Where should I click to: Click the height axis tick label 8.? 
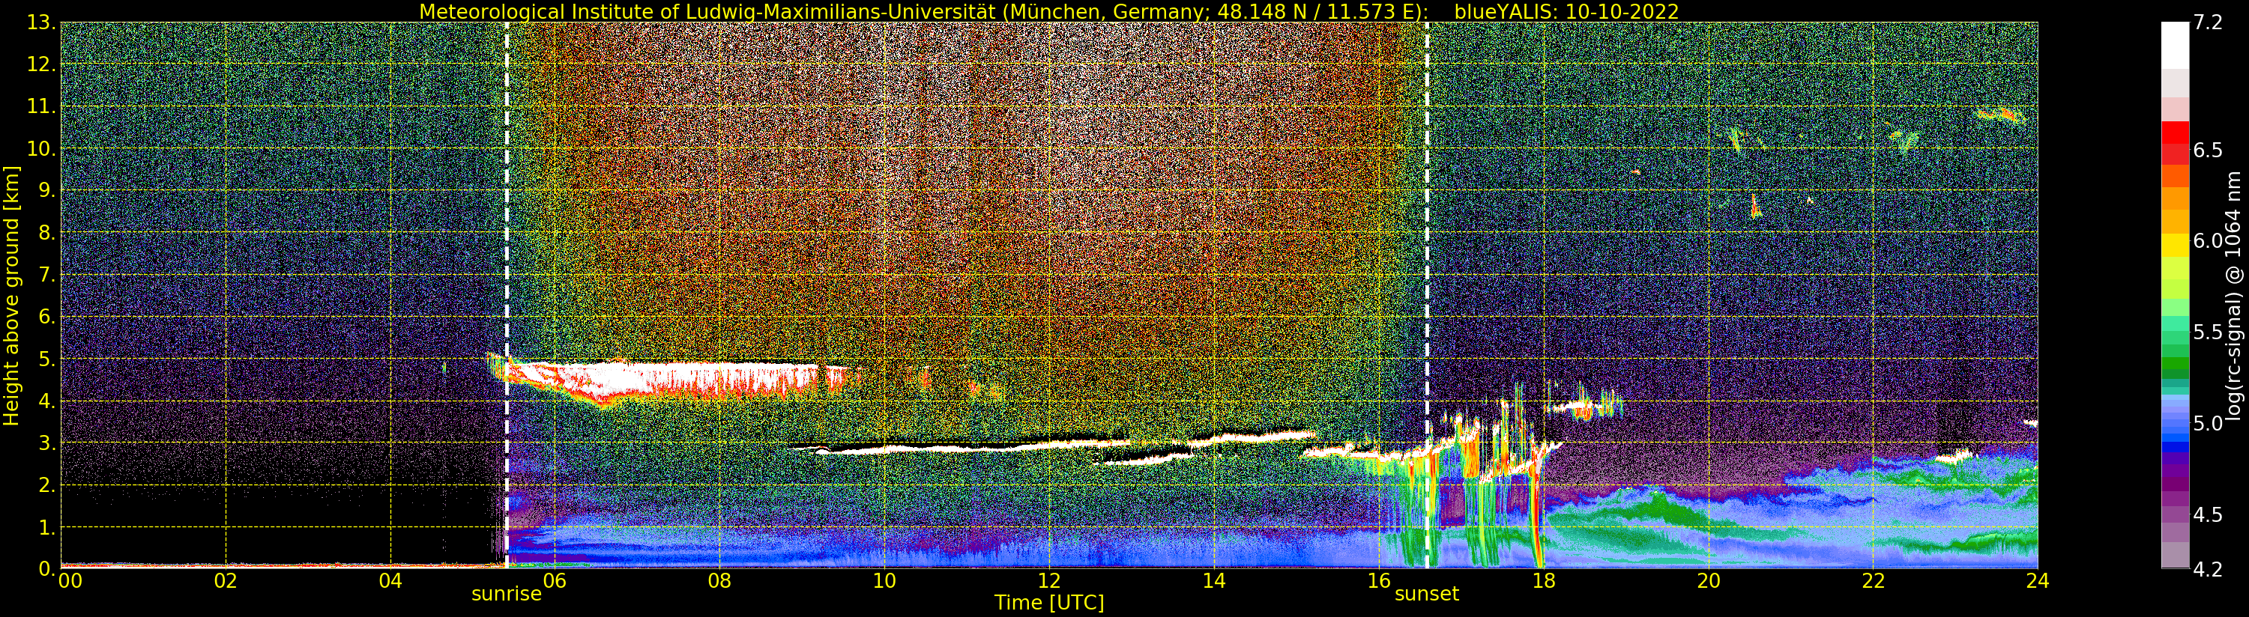(x=47, y=232)
